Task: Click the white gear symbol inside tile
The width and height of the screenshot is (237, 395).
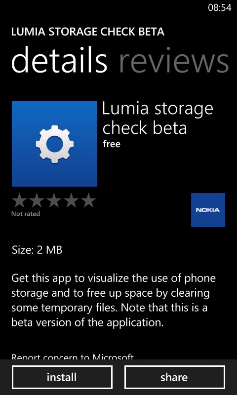Action: [x=55, y=144]
